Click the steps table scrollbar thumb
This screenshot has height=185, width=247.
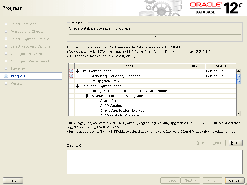239,79
